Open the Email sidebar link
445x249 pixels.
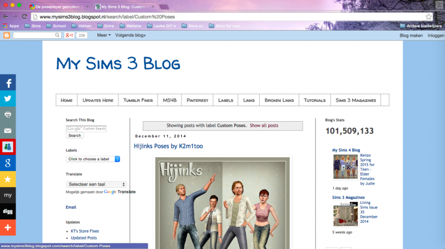(x=71, y=207)
